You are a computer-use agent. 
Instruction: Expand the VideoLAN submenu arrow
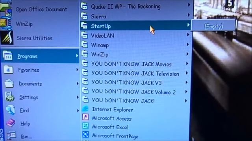pyautogui.click(x=188, y=34)
